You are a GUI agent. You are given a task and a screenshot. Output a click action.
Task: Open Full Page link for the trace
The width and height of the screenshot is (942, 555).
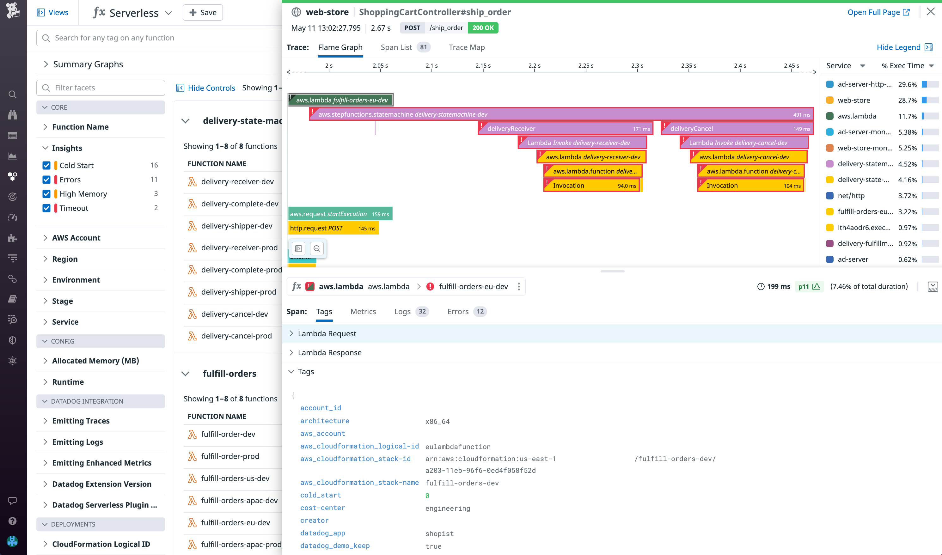tap(878, 12)
